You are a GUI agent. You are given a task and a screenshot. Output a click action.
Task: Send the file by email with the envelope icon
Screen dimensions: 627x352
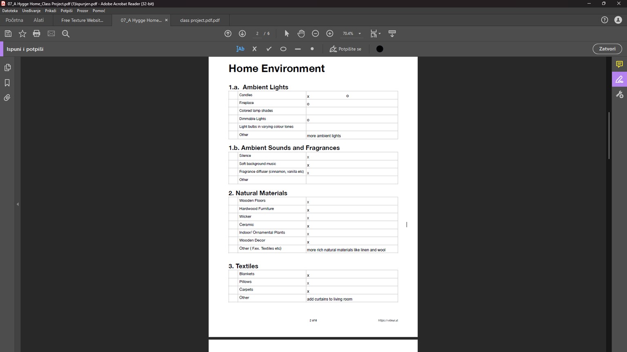click(x=51, y=34)
